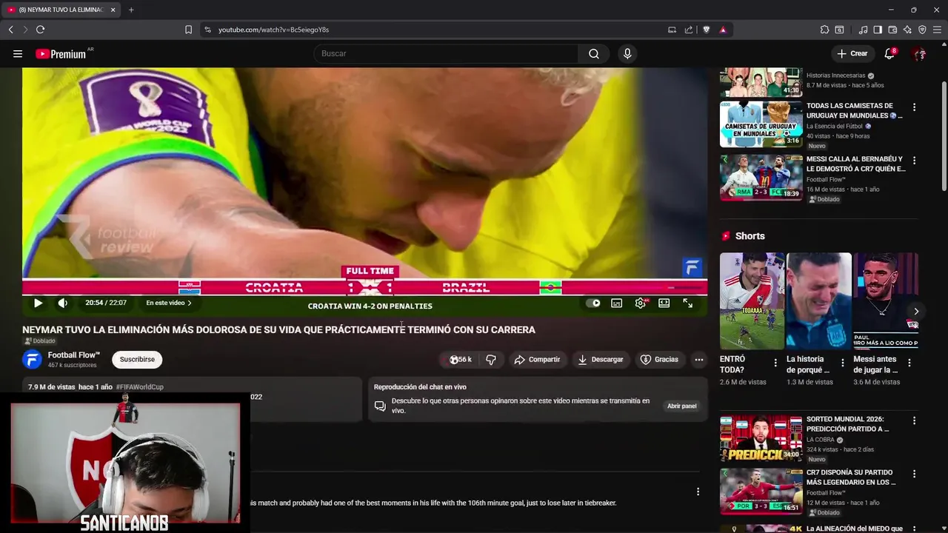Open Messi calla al Bernabéu thumbnail
The height and width of the screenshot is (533, 948).
(761, 178)
